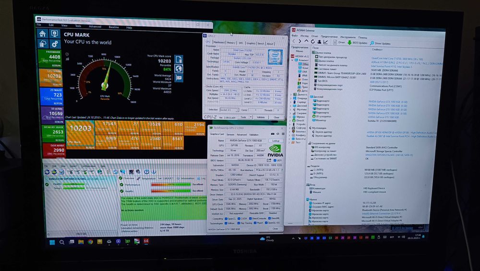Image resolution: width=480 pixels, height=271 pixels.
Task: Toggle OpenGL 4.6 checkbox in GPU-Z
Action: pos(266,223)
